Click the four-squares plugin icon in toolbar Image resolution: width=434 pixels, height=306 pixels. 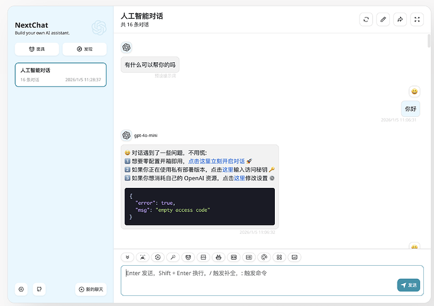279,257
